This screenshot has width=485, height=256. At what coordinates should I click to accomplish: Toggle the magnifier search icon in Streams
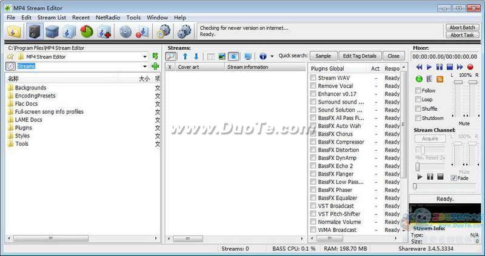171,56
